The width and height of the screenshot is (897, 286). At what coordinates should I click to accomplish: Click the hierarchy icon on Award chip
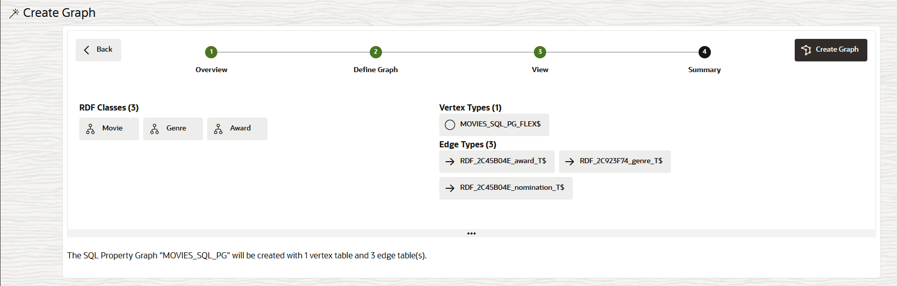(x=218, y=129)
